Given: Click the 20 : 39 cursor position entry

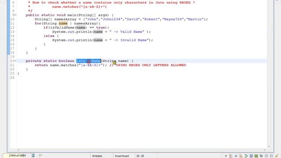Looking at the screenshot, I should click(140, 156).
